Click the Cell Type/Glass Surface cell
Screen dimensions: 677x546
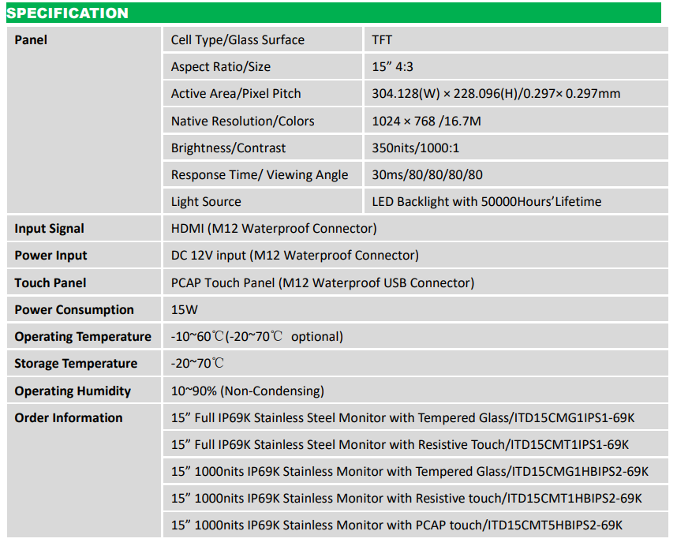[x=238, y=40]
